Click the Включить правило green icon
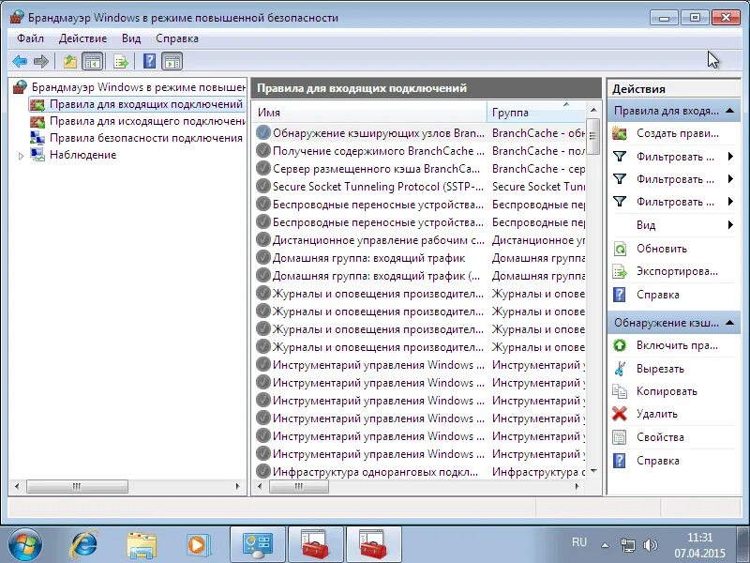This screenshot has width=750, height=563. (620, 345)
